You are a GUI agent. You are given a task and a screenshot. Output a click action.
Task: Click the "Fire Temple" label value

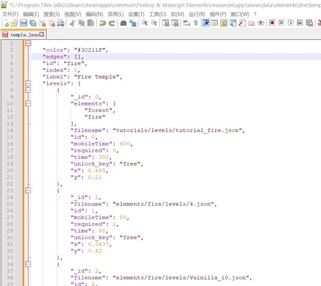[x=97, y=77]
